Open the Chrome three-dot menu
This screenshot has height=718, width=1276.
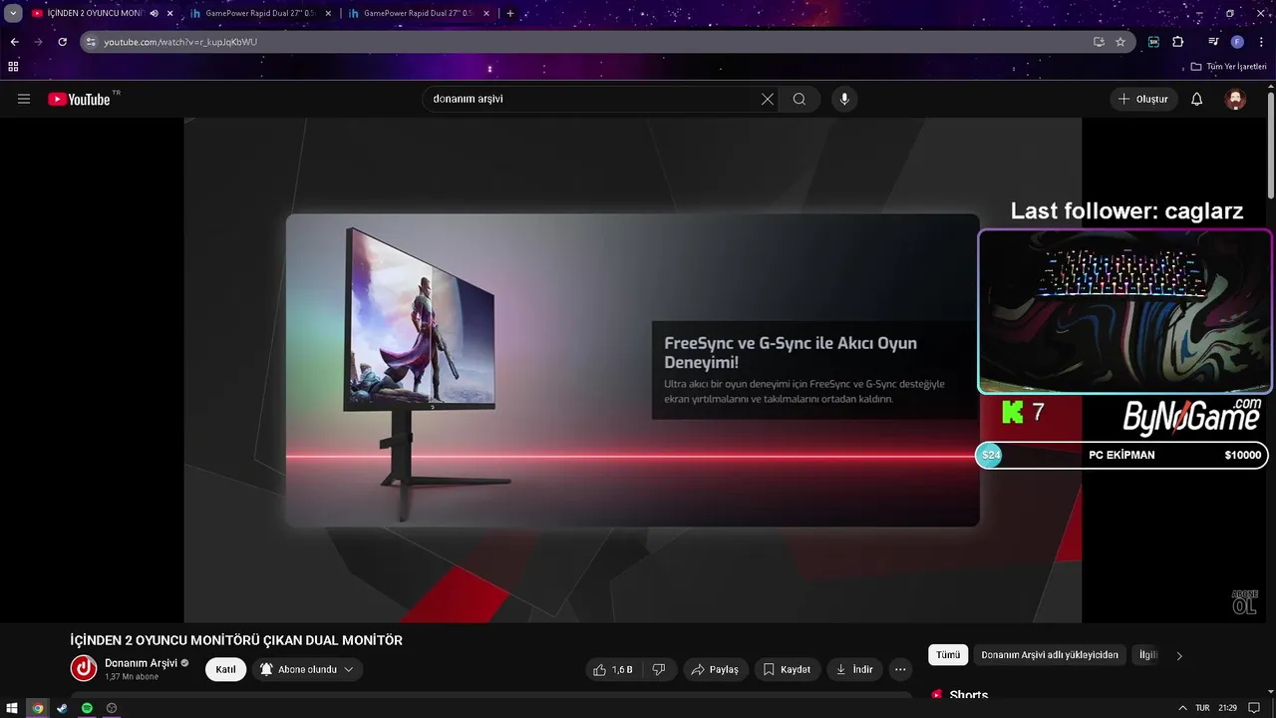point(1261,42)
